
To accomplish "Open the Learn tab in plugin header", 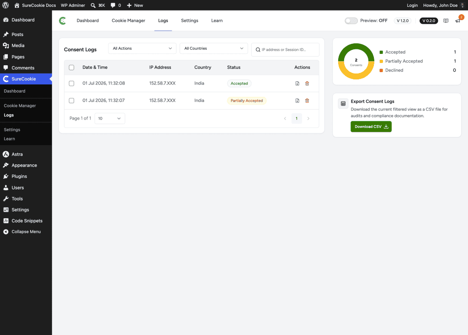I will point(217,21).
